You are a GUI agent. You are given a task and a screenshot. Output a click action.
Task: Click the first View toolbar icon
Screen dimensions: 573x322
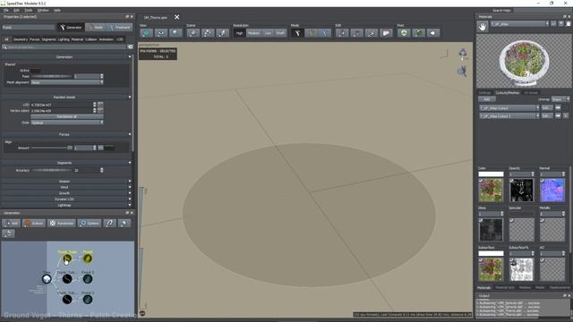coord(146,33)
